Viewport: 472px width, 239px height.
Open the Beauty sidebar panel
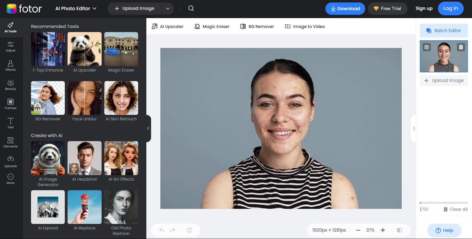(x=10, y=85)
